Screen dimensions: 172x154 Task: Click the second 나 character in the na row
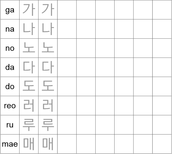48,29
